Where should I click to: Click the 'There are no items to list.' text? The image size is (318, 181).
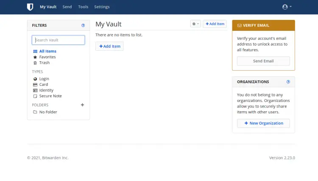click(x=119, y=35)
